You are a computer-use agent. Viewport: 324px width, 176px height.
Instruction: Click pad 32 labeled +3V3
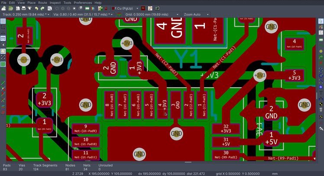click(x=226, y=129)
